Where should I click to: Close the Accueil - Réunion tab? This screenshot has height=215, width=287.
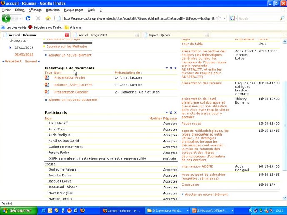click(67, 35)
